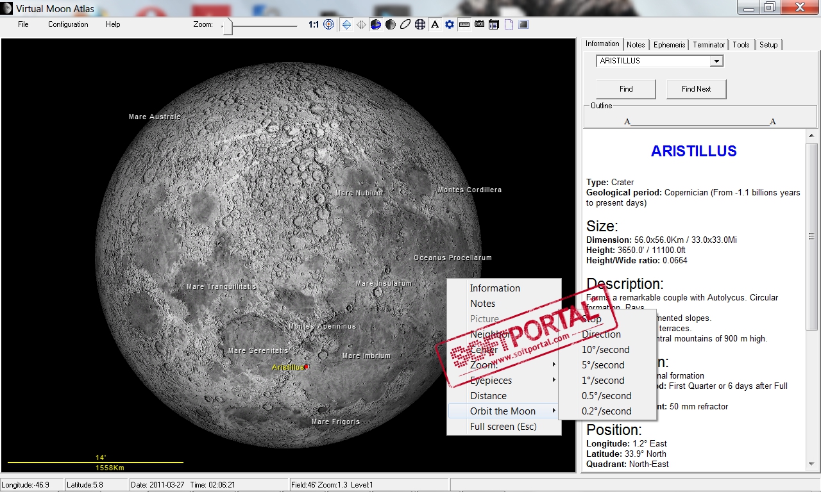Switch to the Tools tab
Viewport: 821px width, 492px height.
pyautogui.click(x=741, y=45)
